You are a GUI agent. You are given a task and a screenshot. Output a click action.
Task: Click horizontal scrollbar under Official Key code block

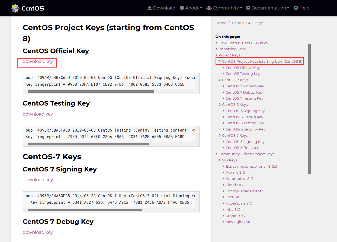pos(91,92)
